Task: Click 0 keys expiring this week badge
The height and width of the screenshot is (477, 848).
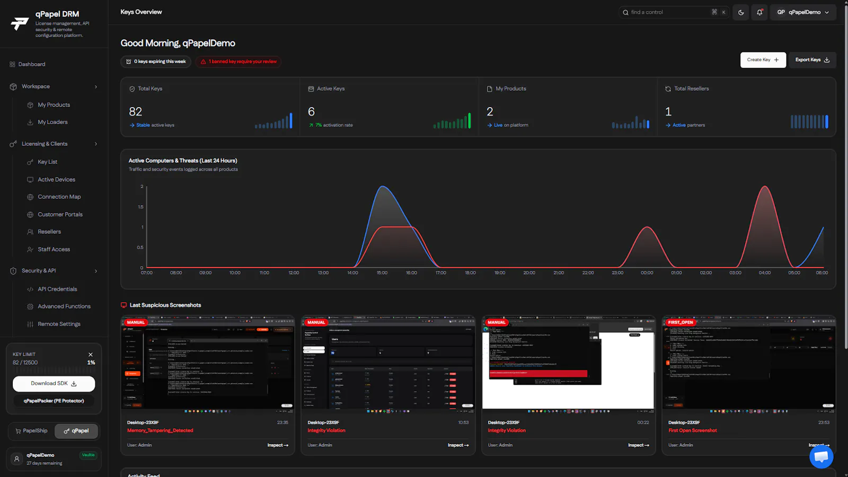Action: point(156,61)
